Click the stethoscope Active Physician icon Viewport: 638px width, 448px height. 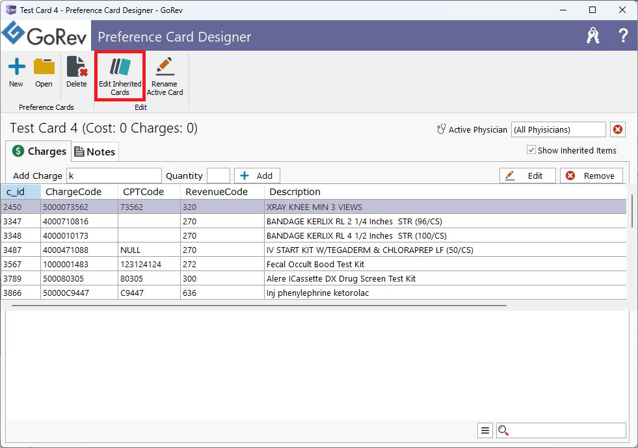click(x=441, y=129)
